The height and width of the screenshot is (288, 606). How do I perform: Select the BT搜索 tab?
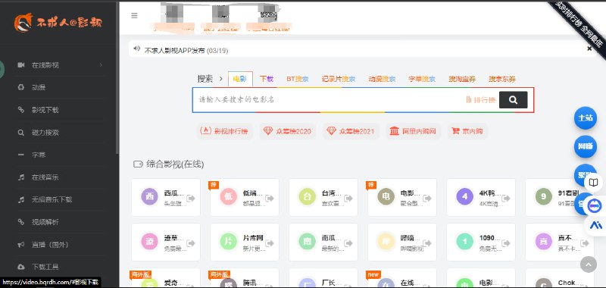(298, 79)
